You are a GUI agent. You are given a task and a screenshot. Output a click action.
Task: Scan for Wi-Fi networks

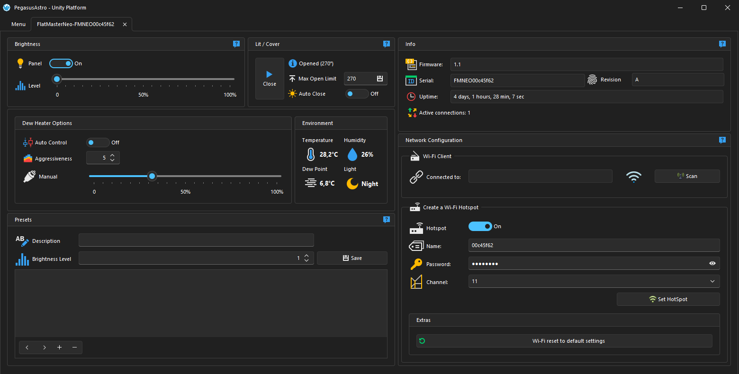[x=687, y=176]
